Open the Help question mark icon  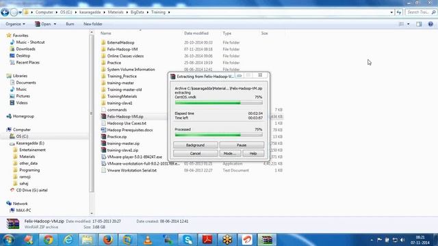tap(430, 24)
